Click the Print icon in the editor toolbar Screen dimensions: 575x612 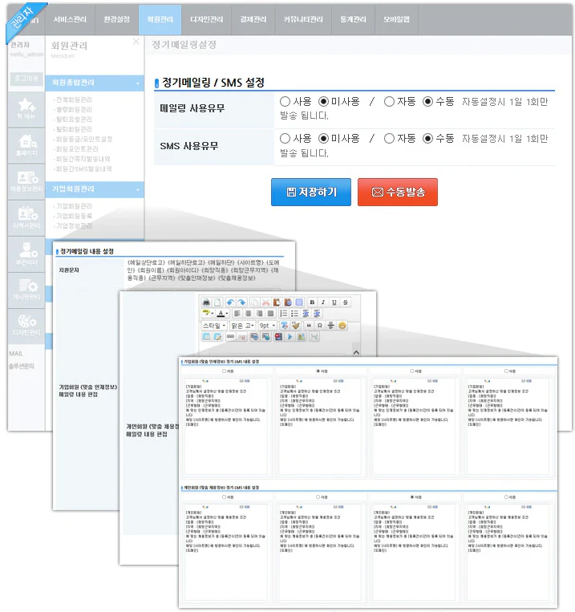pos(206,302)
